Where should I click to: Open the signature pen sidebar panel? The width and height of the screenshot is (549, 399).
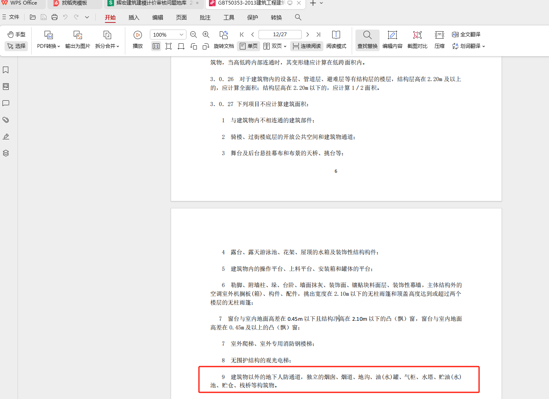[6, 136]
